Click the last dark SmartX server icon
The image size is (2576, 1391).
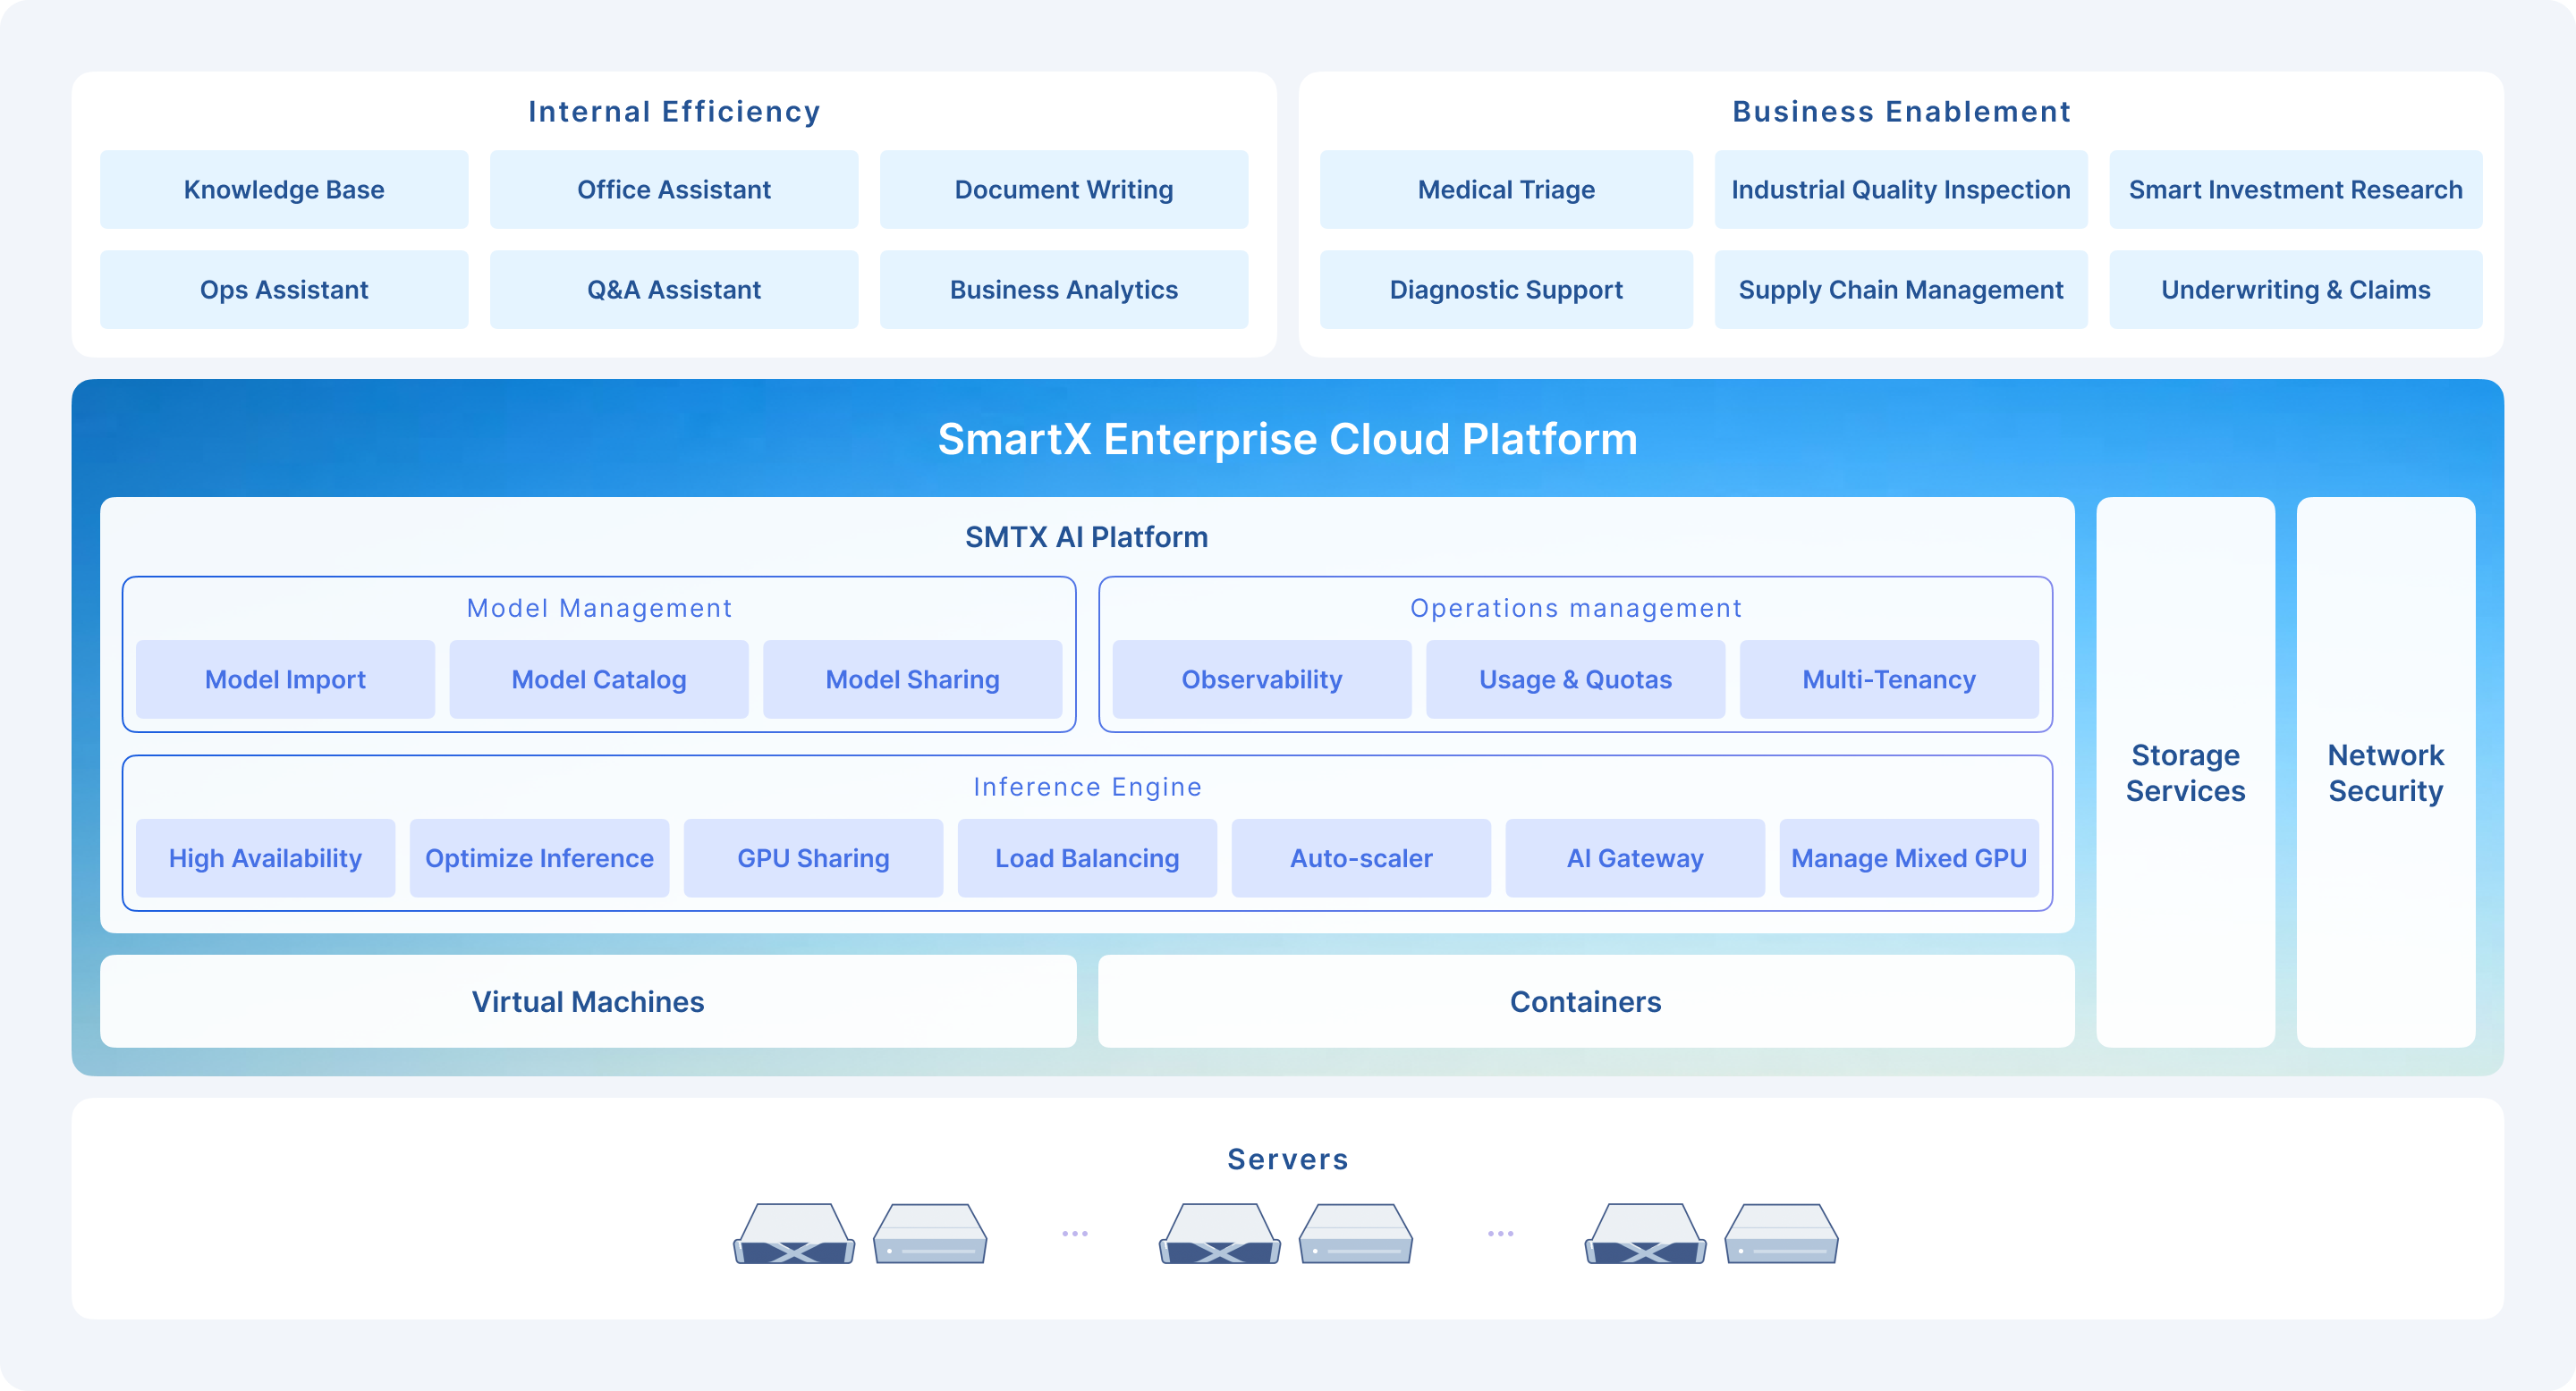pos(1646,1233)
